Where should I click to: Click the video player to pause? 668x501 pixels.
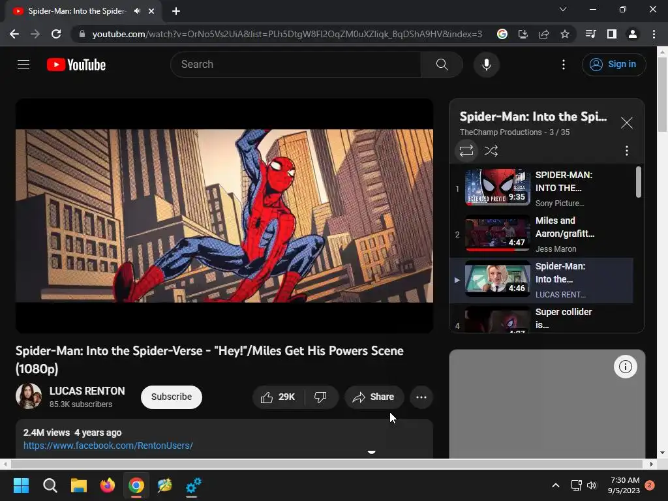pos(224,216)
